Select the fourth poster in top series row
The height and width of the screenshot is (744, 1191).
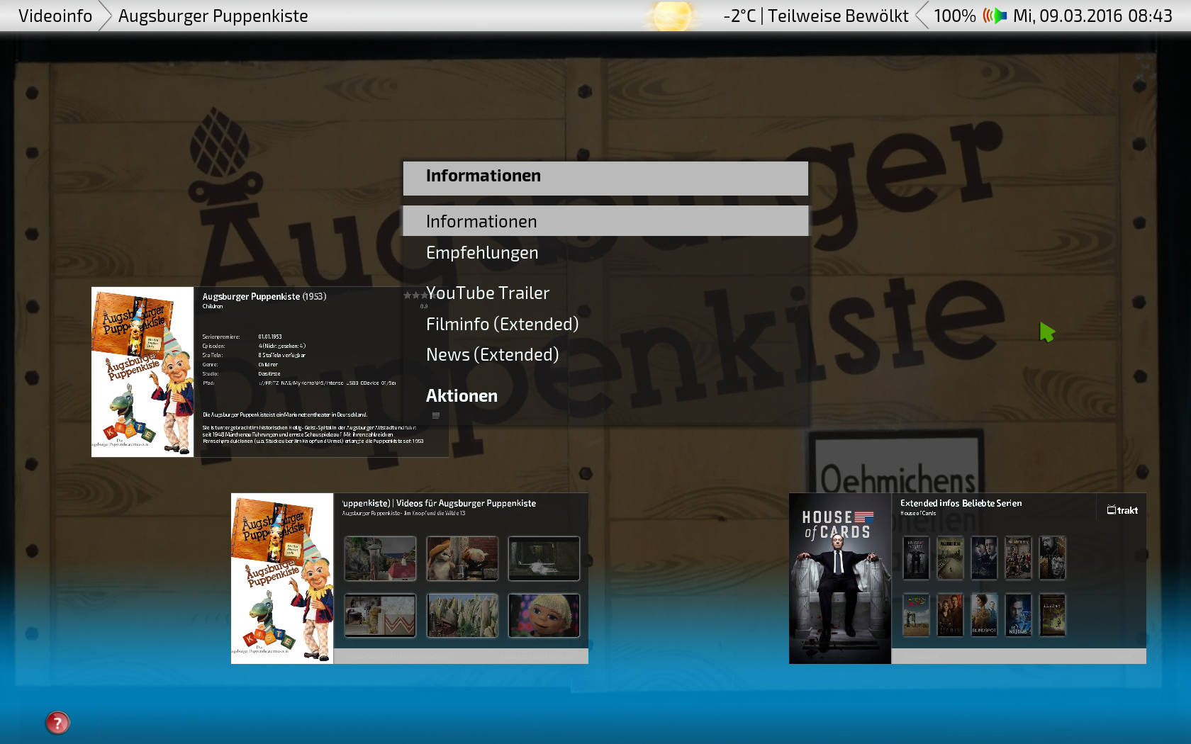click(x=1018, y=558)
